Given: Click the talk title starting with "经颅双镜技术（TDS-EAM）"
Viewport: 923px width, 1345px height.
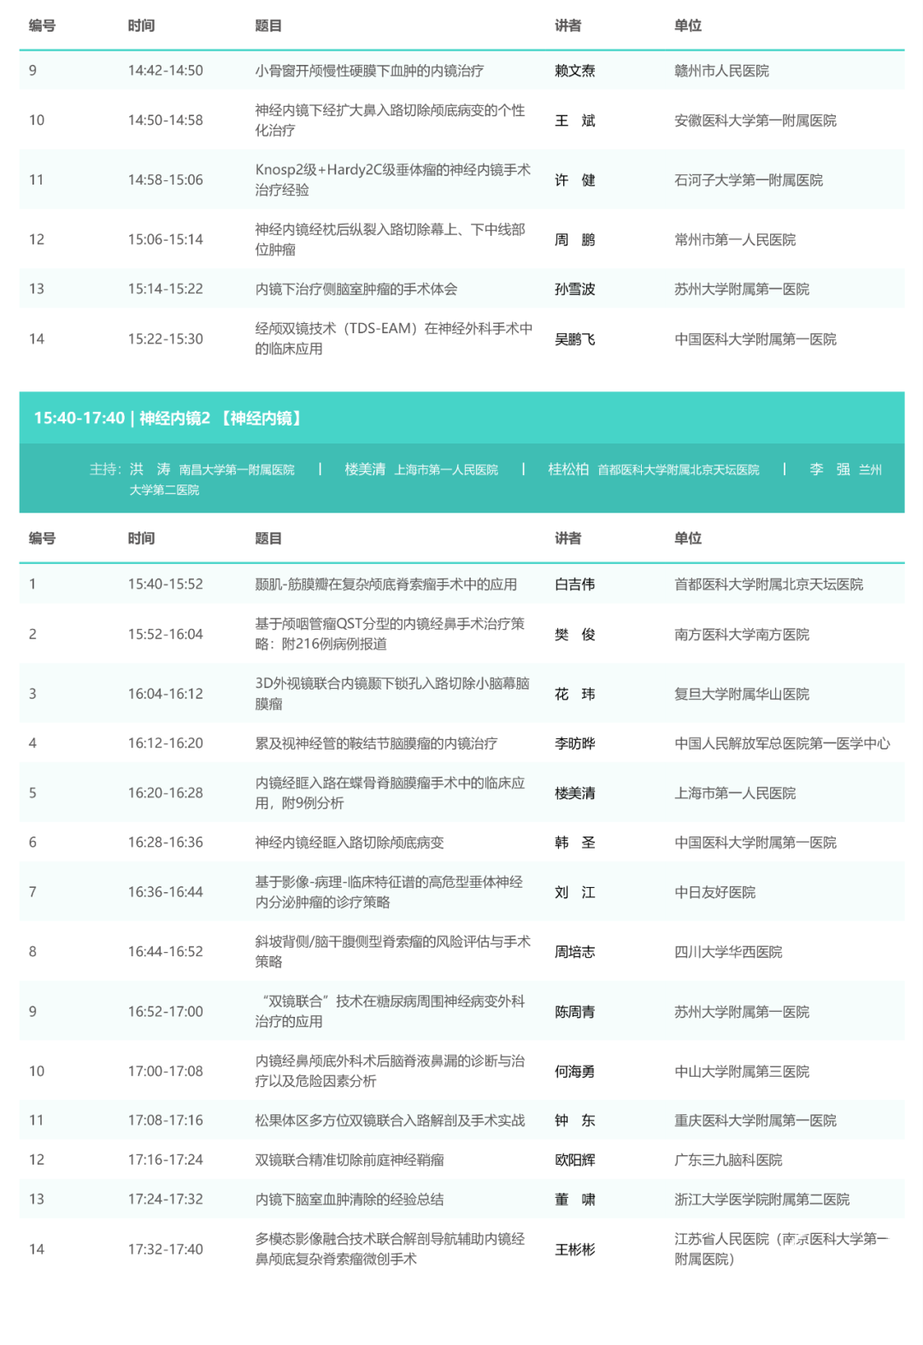Looking at the screenshot, I should point(394,338).
